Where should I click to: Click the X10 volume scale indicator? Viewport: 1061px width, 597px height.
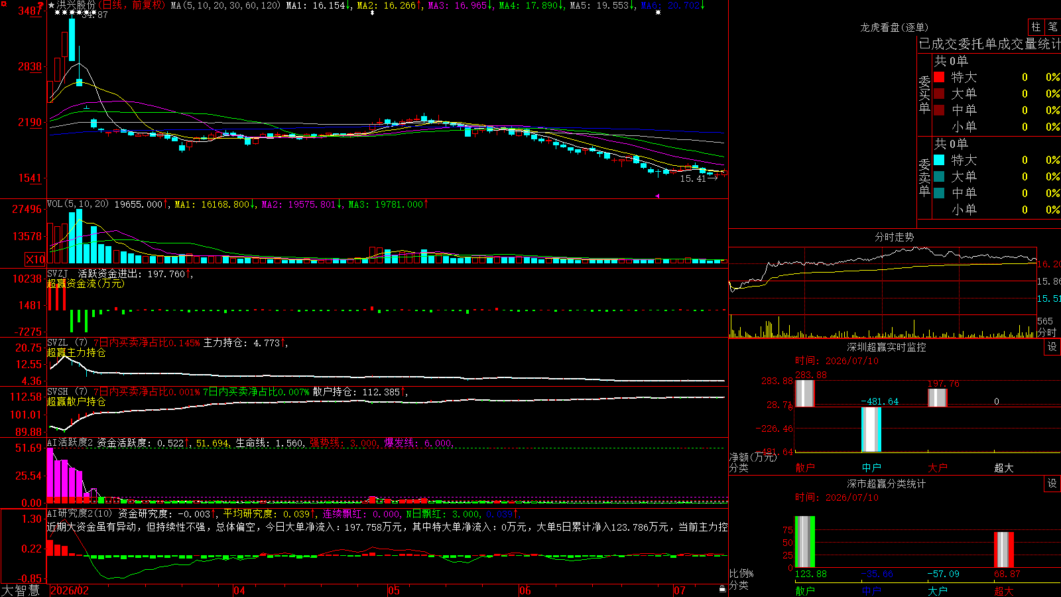(x=35, y=259)
